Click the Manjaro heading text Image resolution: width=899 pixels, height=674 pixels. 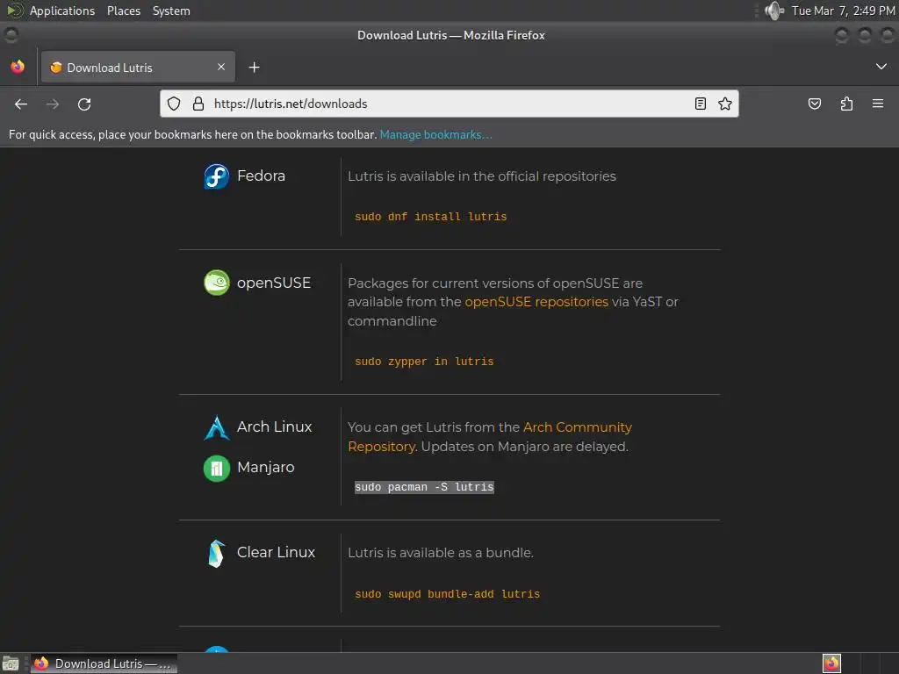click(x=266, y=468)
